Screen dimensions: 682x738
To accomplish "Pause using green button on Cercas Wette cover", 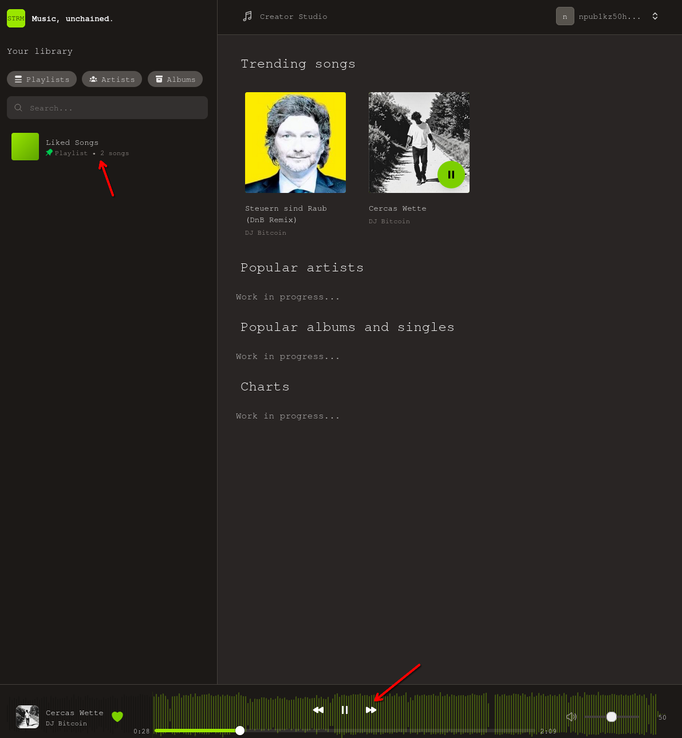I will (451, 175).
